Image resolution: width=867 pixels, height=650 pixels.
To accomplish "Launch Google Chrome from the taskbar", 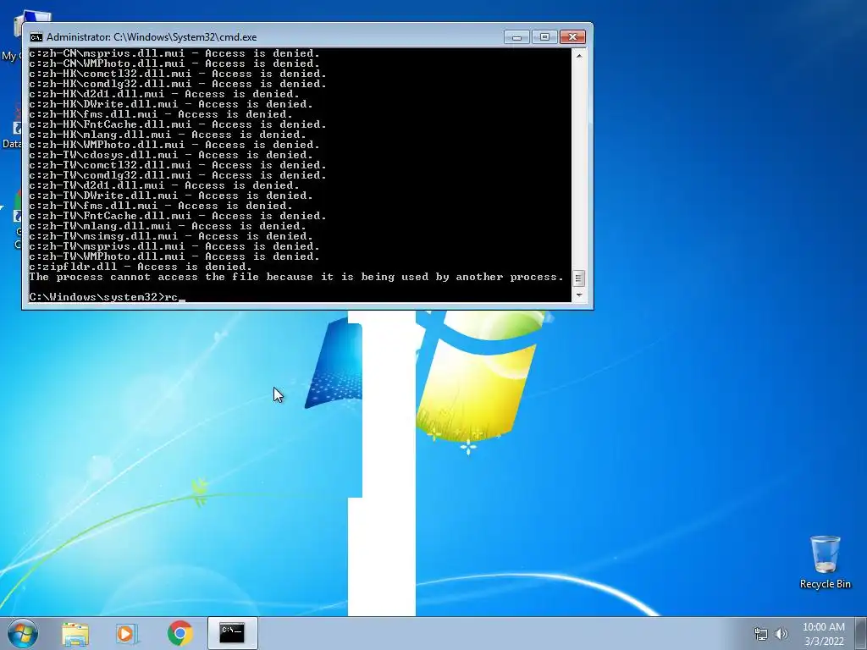I will click(180, 633).
